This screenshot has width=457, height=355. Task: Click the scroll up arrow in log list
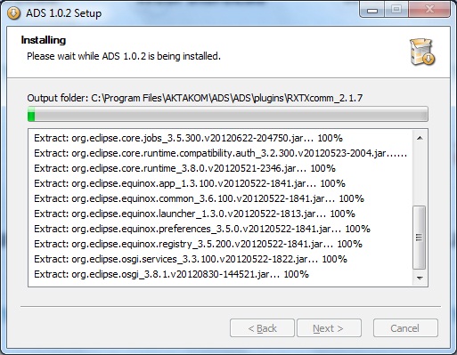[420, 138]
